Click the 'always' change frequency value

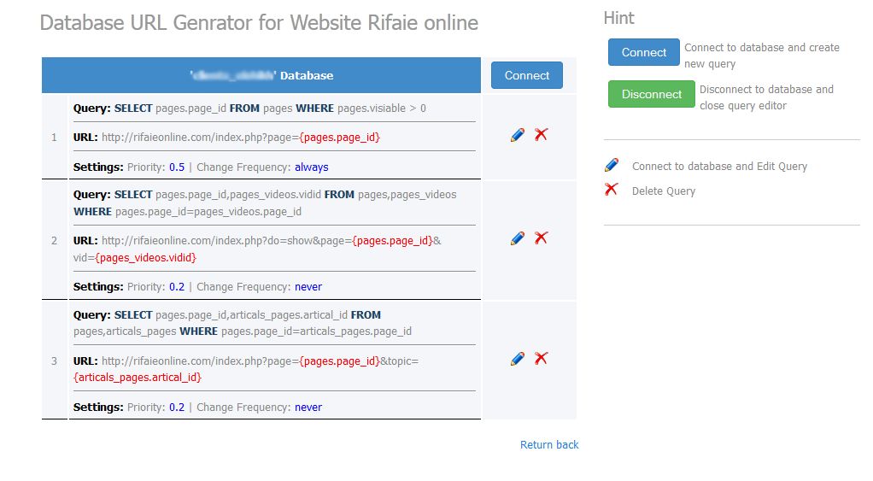pyautogui.click(x=311, y=167)
